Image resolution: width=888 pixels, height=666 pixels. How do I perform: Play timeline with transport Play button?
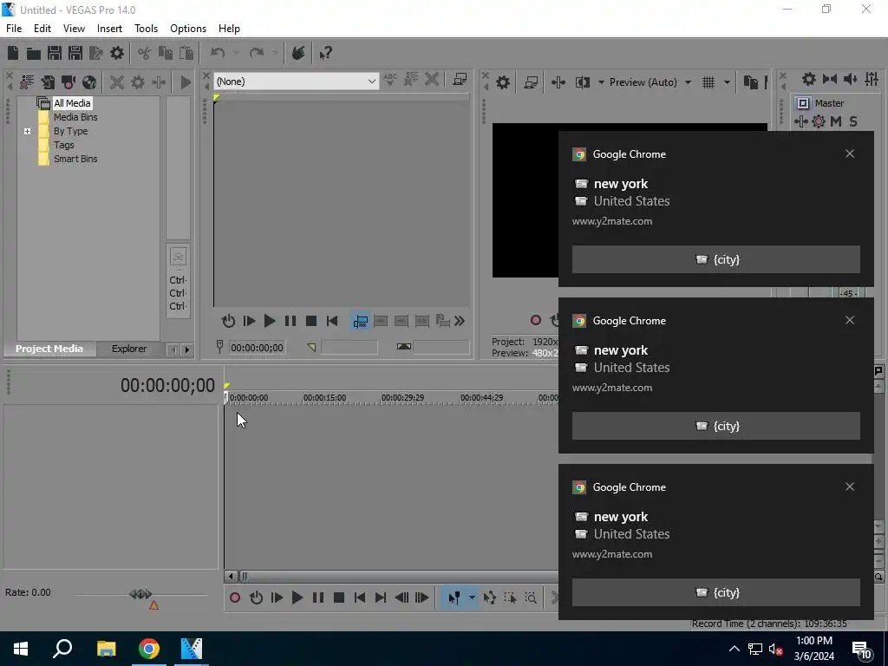tap(297, 597)
